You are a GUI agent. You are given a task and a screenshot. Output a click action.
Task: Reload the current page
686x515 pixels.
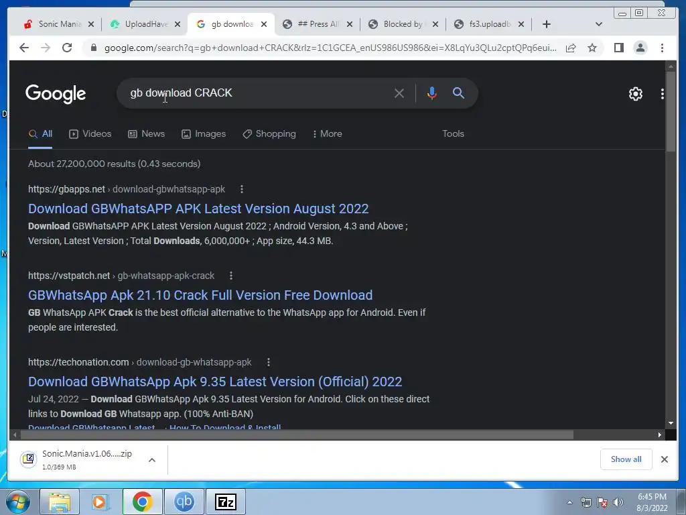(67, 48)
